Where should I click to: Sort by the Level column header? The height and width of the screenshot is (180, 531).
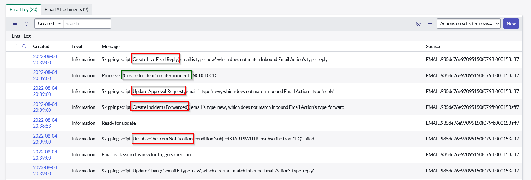coord(77,46)
